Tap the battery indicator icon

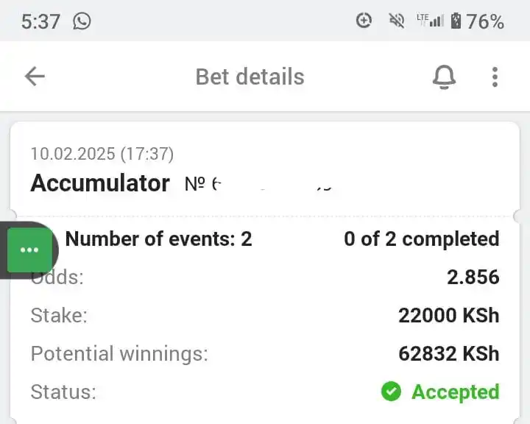[x=456, y=21]
